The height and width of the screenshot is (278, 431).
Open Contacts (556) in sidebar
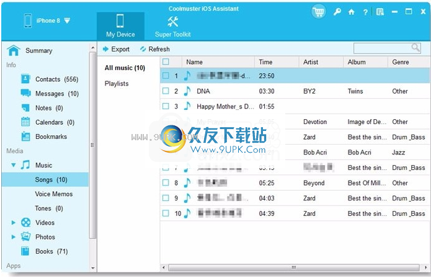pyautogui.click(x=57, y=79)
